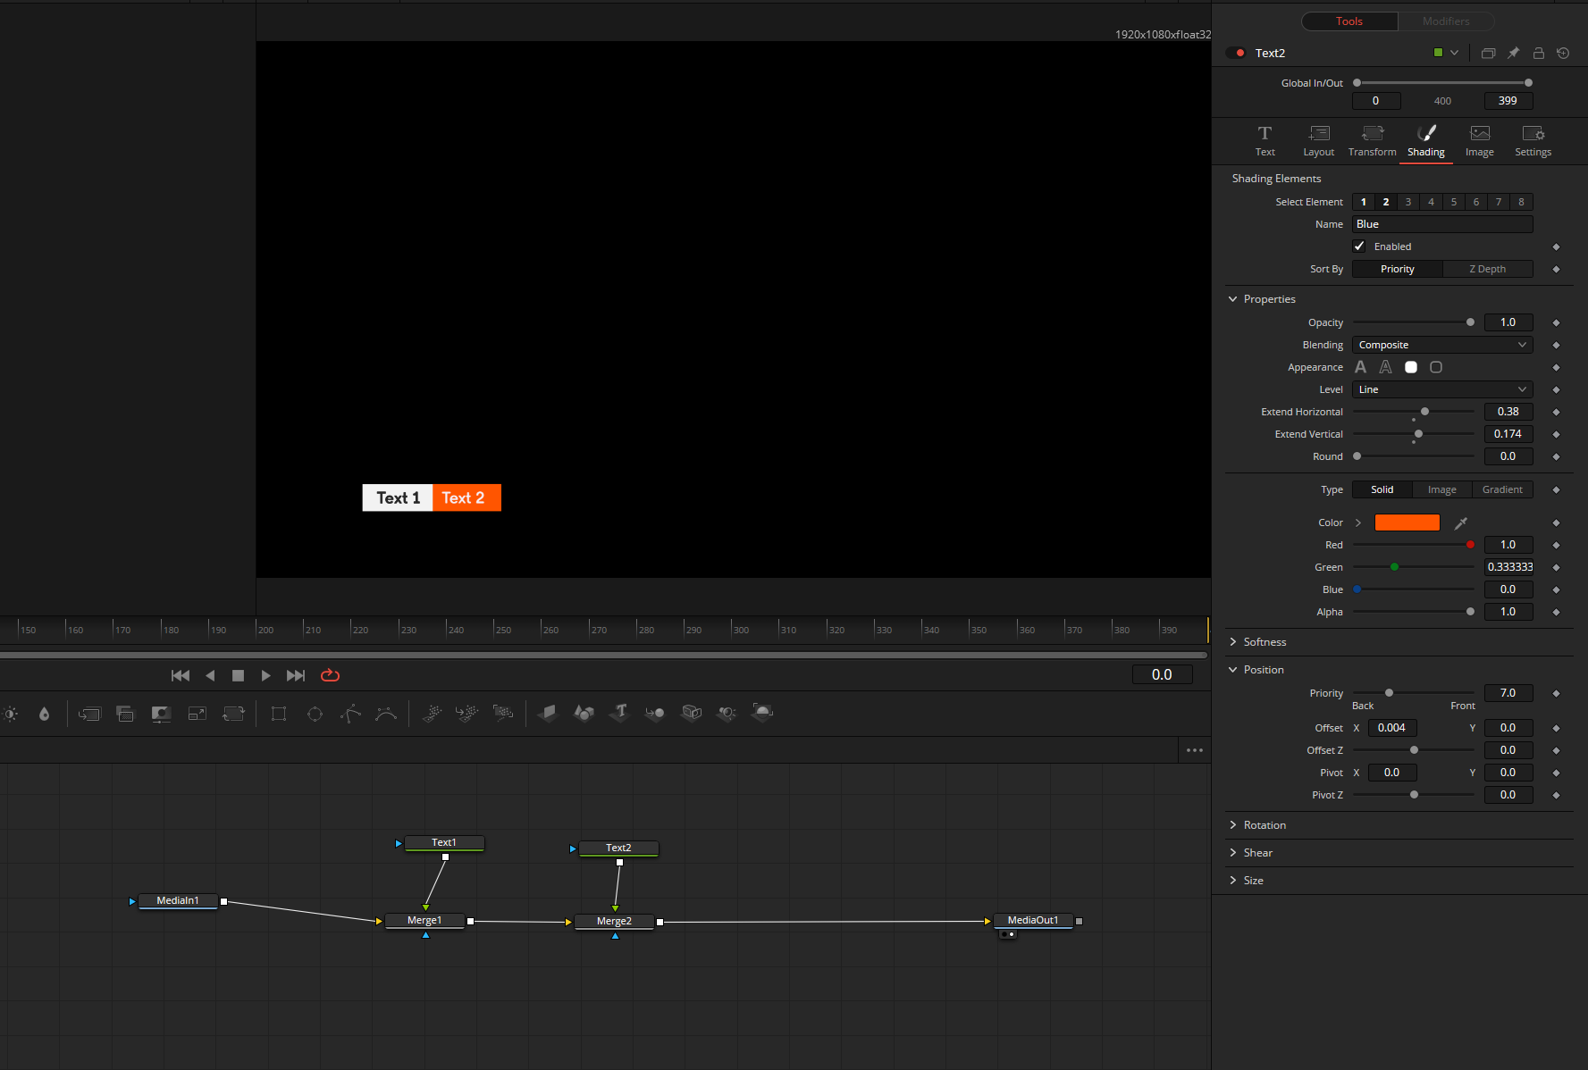The image size is (1588, 1070).
Task: Add a Spot Light node
Action: [727, 713]
